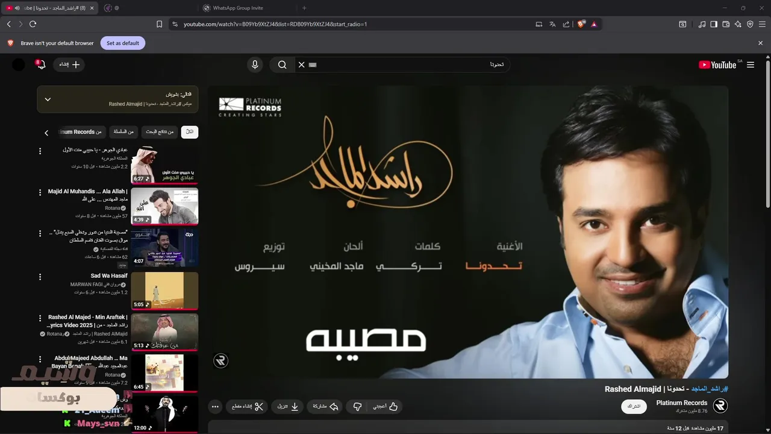This screenshot has width=771, height=434.
Task: Show more filter chips with the arrow
Action: pyautogui.click(x=46, y=133)
